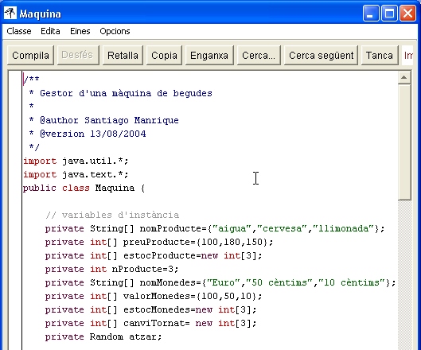
Task: Open the partially visible view dropdown at toolbar end
Action: [x=408, y=56]
